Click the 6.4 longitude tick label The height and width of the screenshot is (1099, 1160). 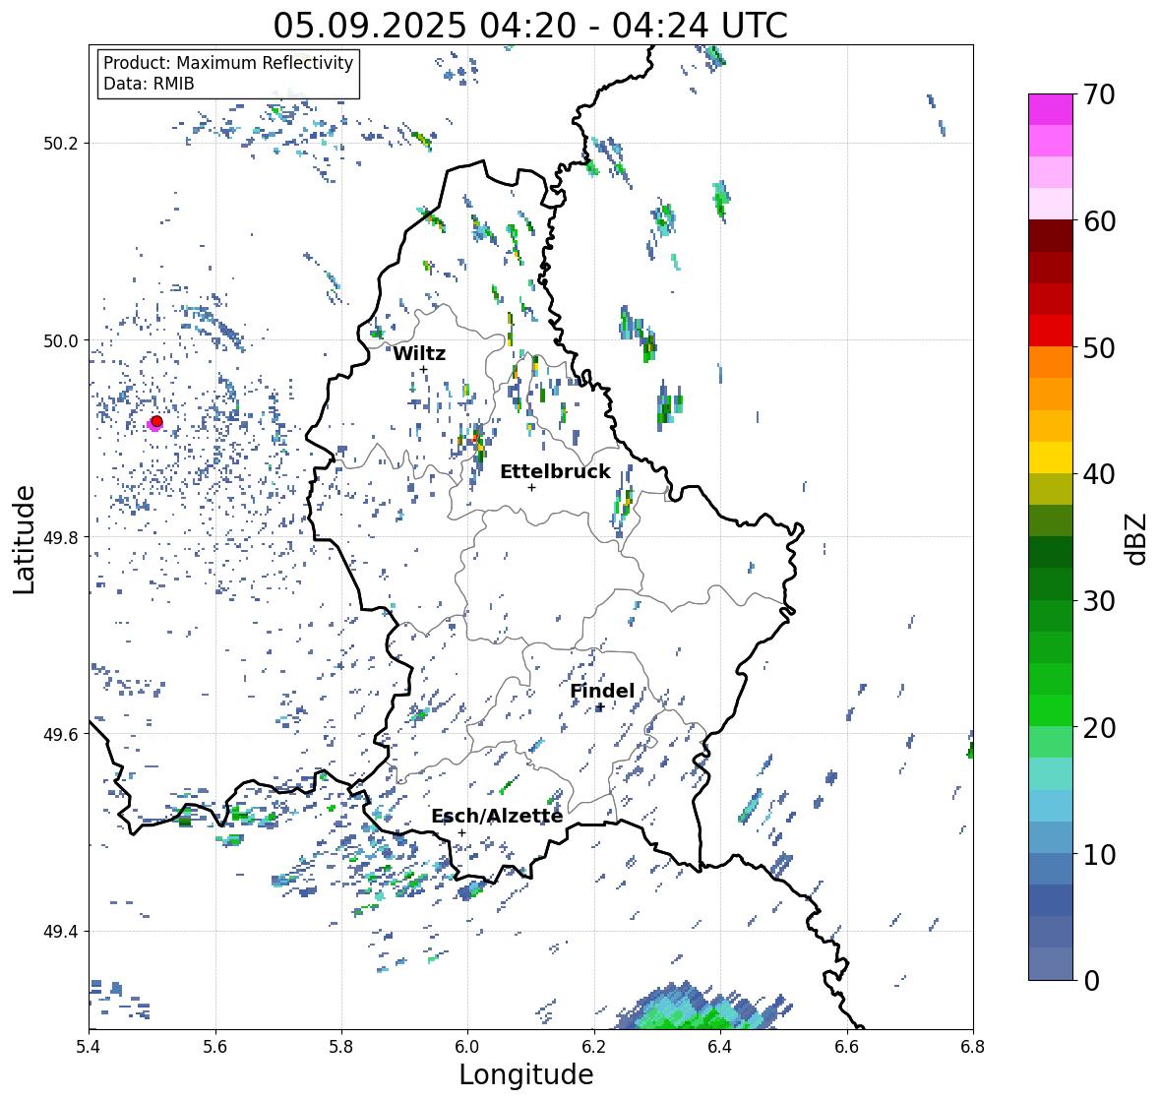pyautogui.click(x=720, y=1047)
